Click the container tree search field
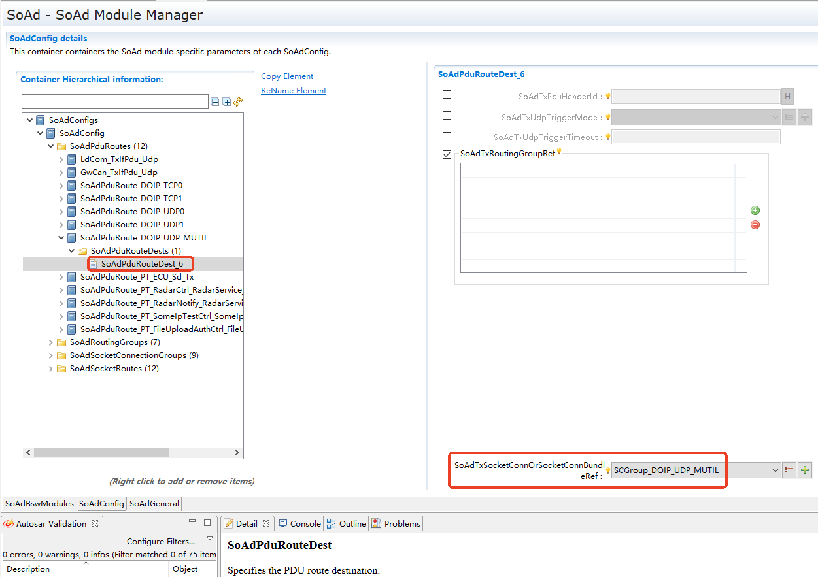Viewport: 818px width, 577px height. pyautogui.click(x=115, y=102)
